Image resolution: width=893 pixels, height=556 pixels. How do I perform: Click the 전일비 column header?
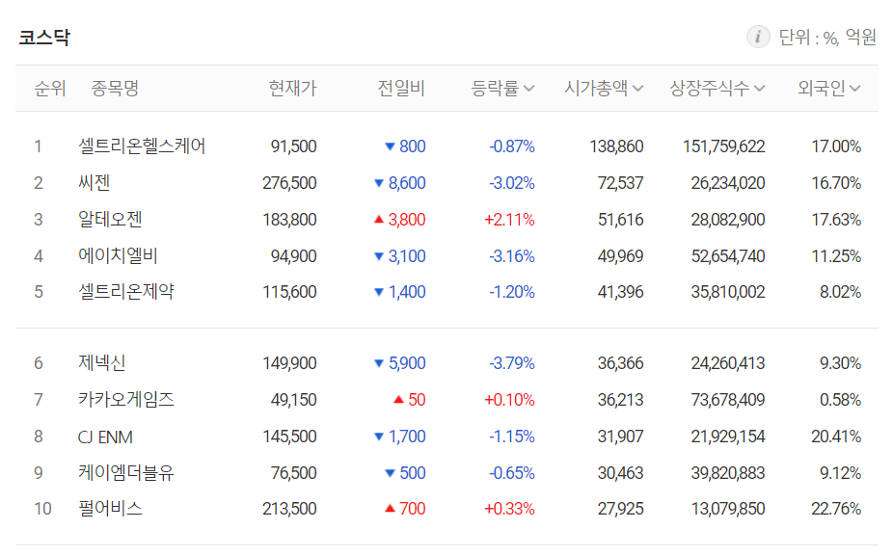pos(401,89)
